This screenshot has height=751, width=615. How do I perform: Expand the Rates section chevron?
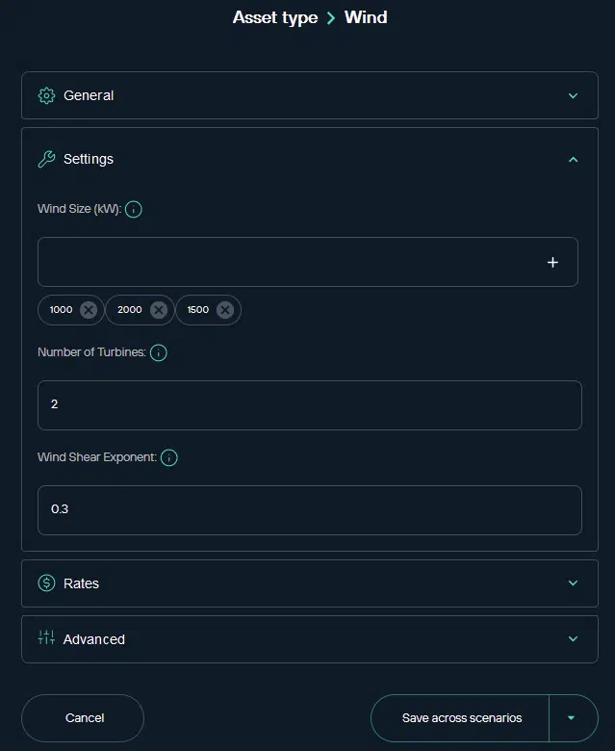574,583
